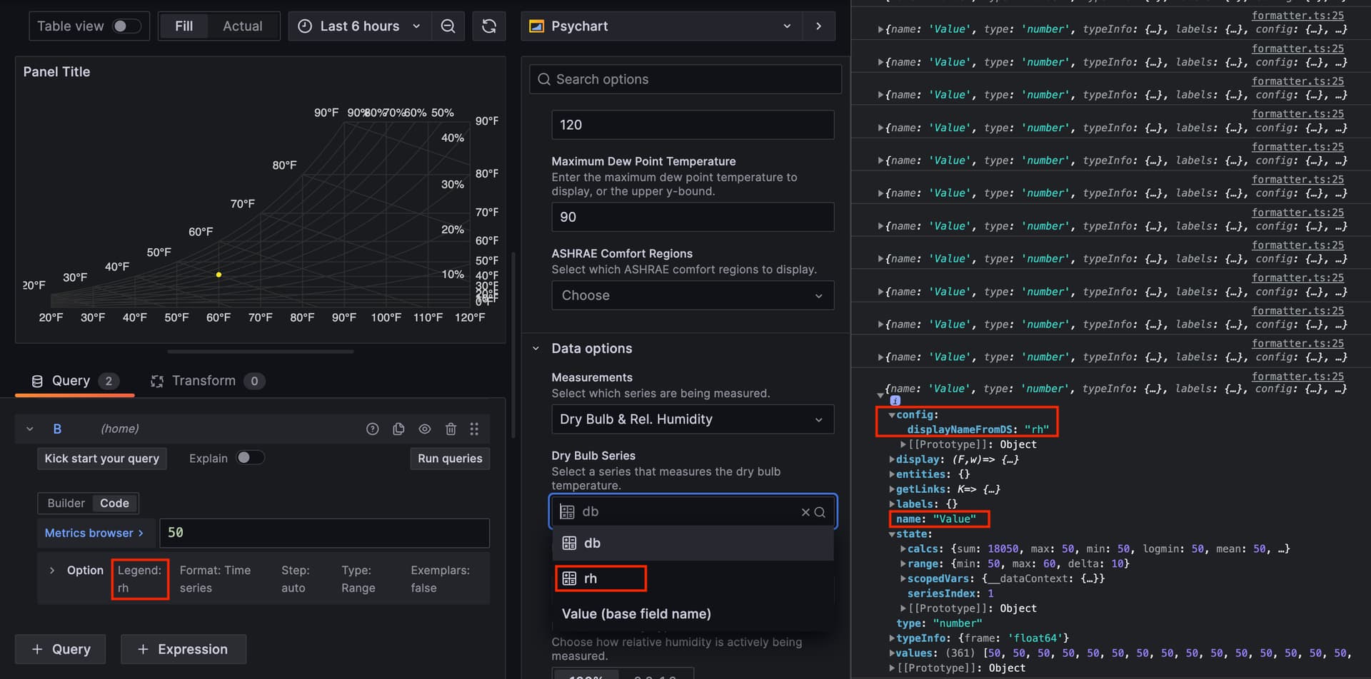The width and height of the screenshot is (1371, 679).
Task: Switch to the Transform tab
Action: click(x=204, y=380)
